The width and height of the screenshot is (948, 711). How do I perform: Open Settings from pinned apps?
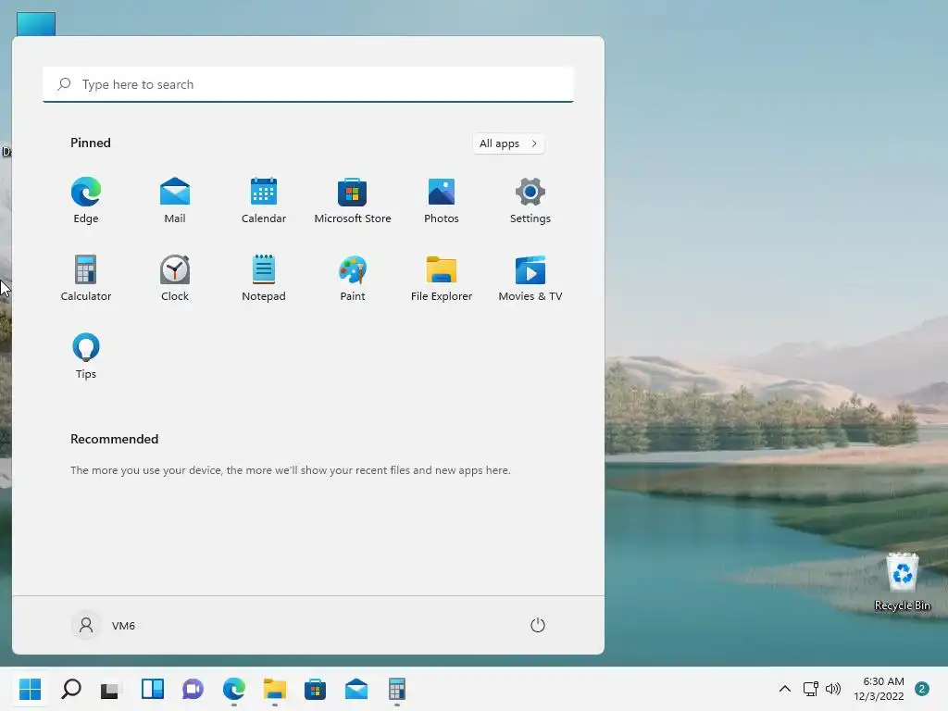pos(530,201)
